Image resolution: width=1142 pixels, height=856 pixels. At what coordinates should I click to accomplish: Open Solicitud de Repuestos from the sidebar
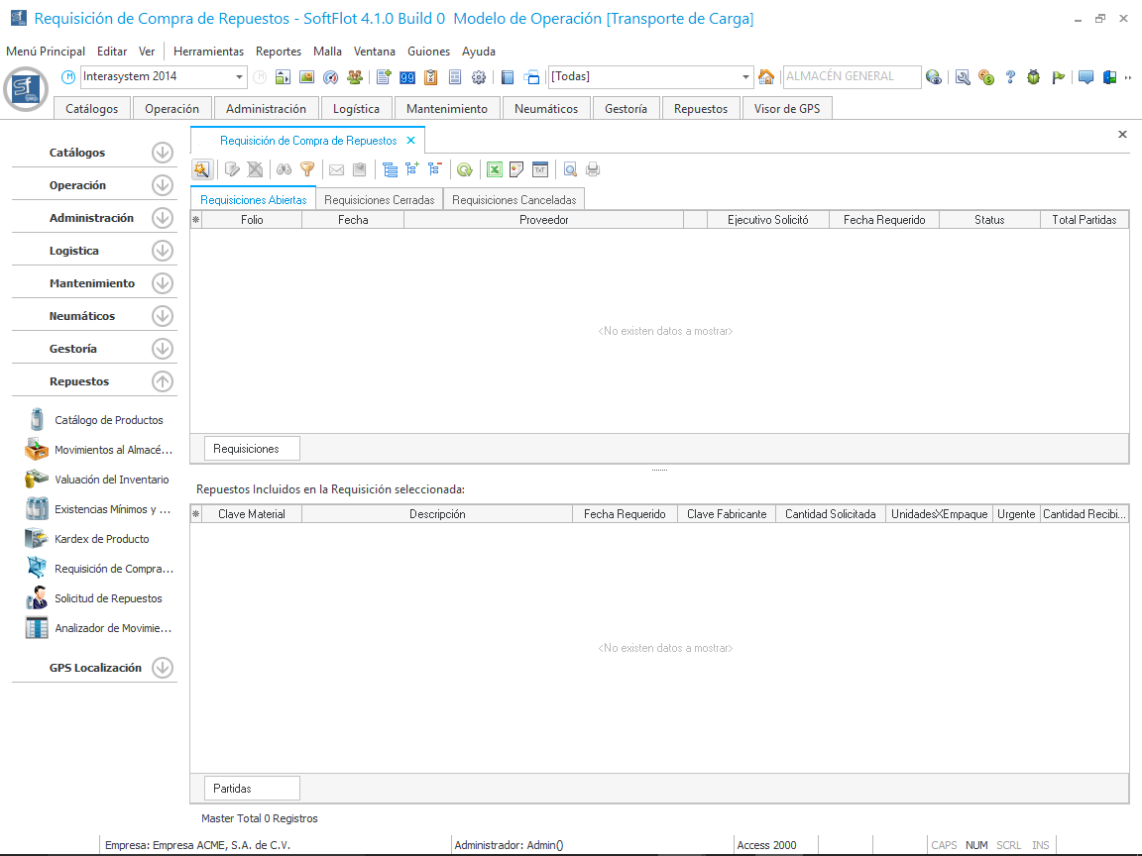click(x=108, y=598)
